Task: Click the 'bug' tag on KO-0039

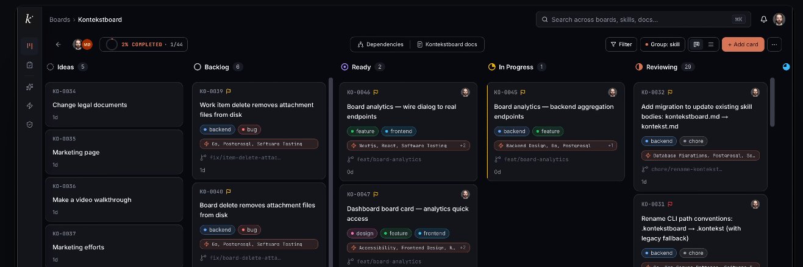Action: [x=249, y=130]
